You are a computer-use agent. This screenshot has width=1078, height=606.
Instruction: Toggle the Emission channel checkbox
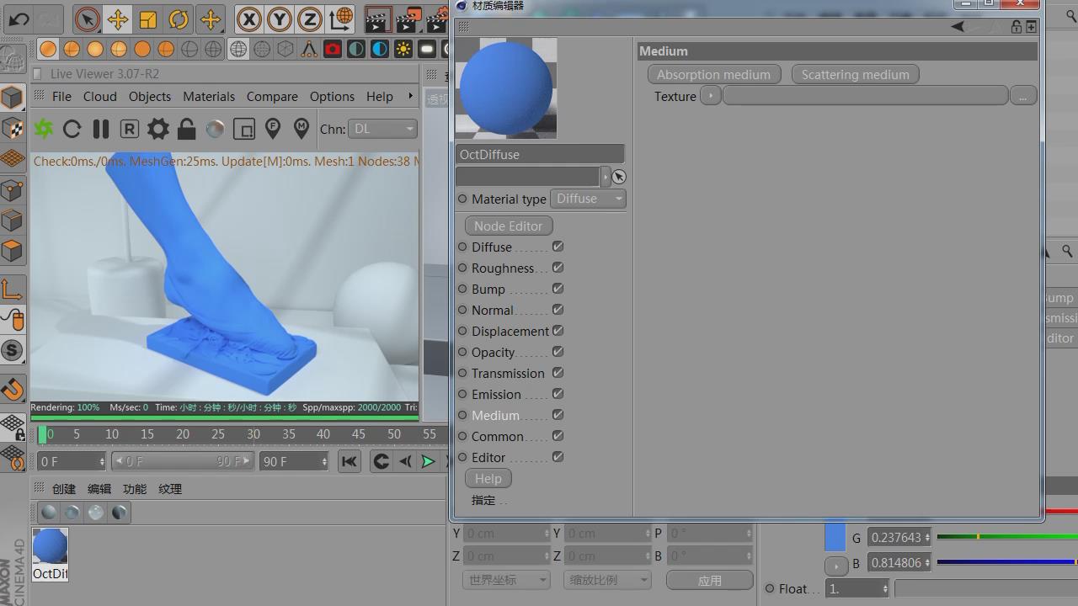558,394
